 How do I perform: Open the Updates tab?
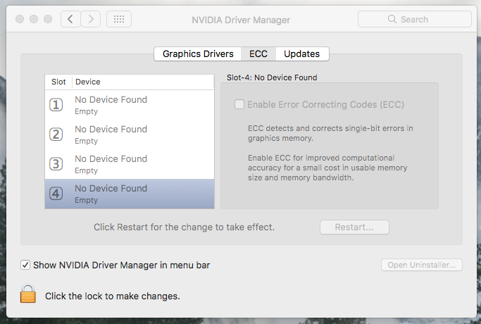[x=302, y=54]
